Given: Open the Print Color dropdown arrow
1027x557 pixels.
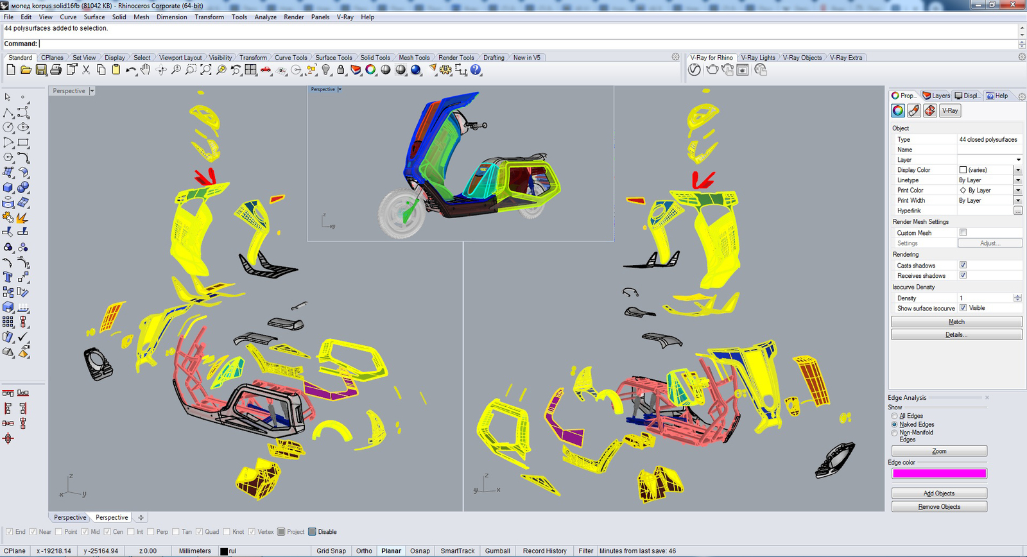Looking at the screenshot, I should (x=1018, y=191).
